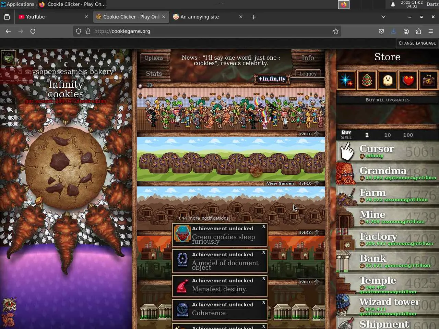
Task: Dismiss the model of document object notification
Action: click(x=264, y=253)
